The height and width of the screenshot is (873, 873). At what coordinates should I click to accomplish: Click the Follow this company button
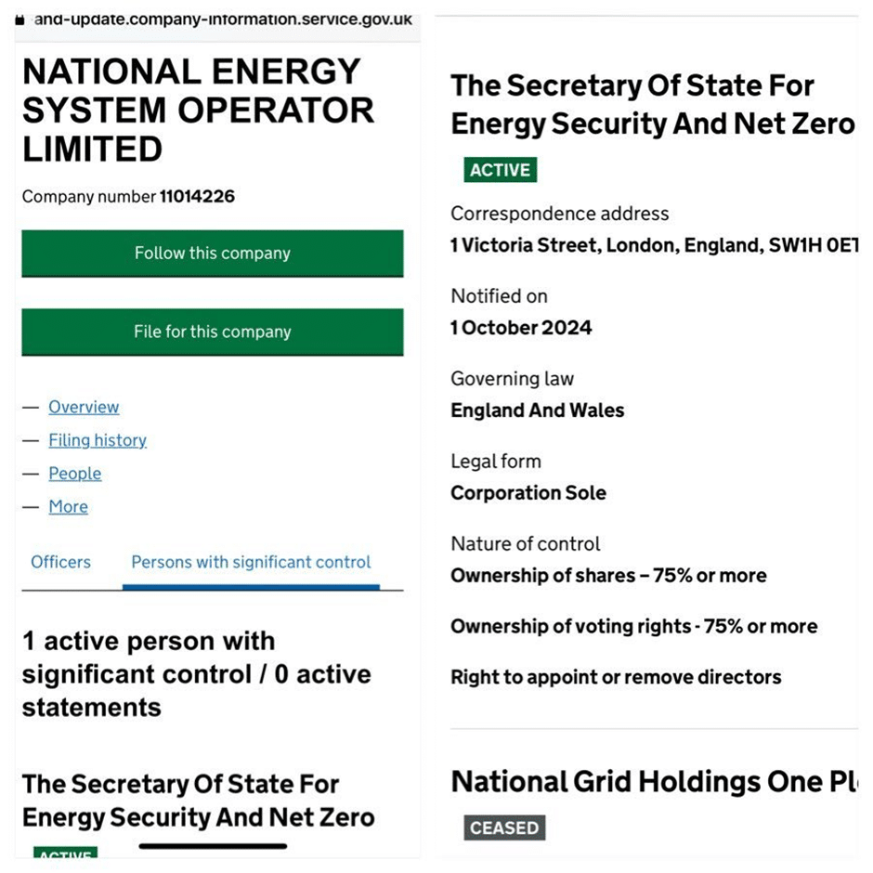pos(213,254)
